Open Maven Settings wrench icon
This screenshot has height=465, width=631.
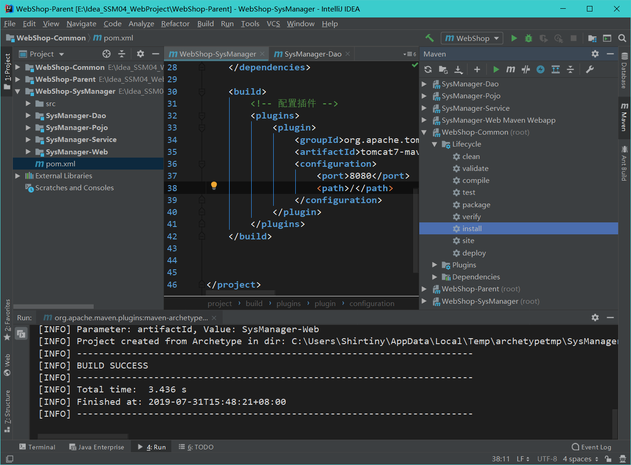[x=590, y=69]
